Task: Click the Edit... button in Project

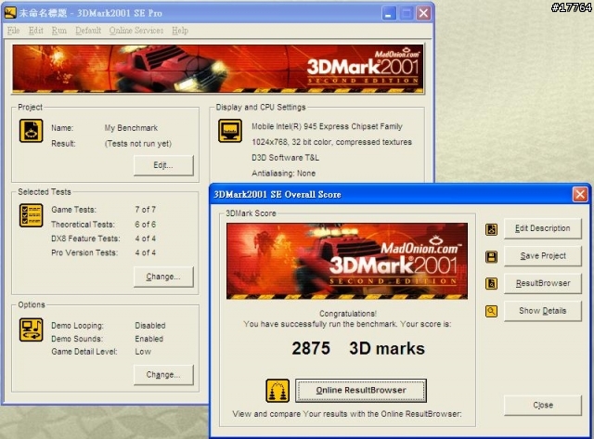Action: coord(163,165)
